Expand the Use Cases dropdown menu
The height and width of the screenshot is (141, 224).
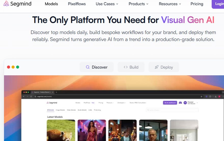pos(107,4)
